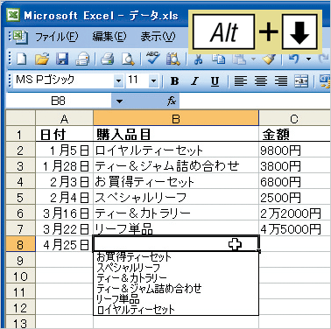
Task: Select cell 2500円
Action: [x=295, y=198]
